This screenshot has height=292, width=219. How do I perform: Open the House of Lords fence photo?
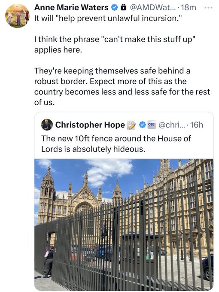[x=124, y=225]
